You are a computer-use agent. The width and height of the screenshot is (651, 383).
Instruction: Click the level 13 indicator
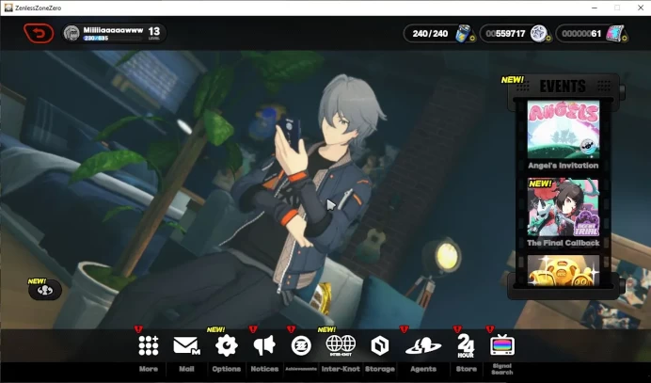(154, 32)
